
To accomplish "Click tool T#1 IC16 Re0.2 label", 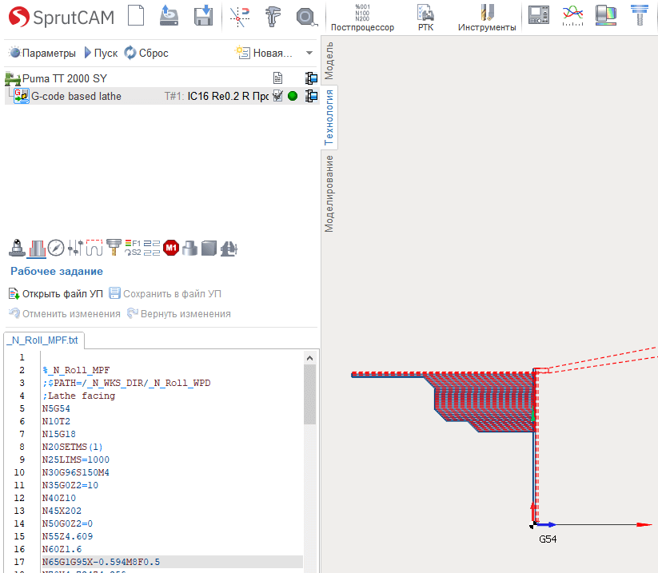I will 217,96.
